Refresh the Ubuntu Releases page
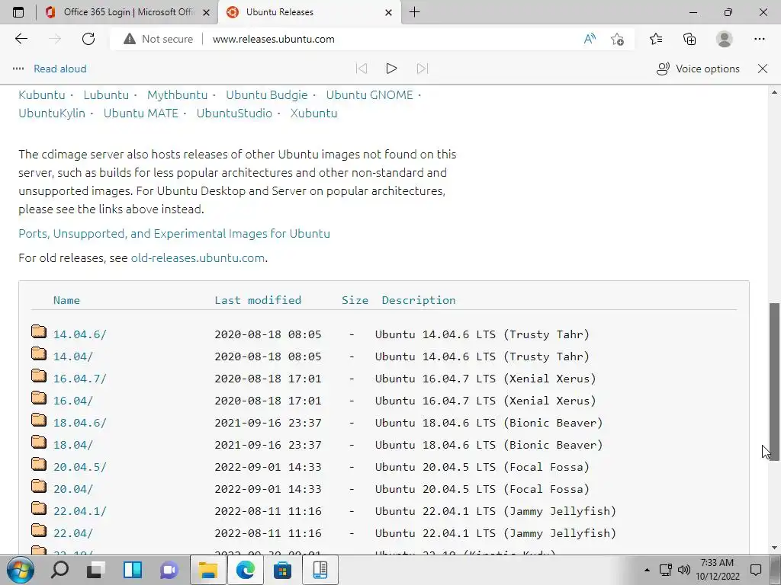This screenshot has width=781, height=585. tap(88, 39)
